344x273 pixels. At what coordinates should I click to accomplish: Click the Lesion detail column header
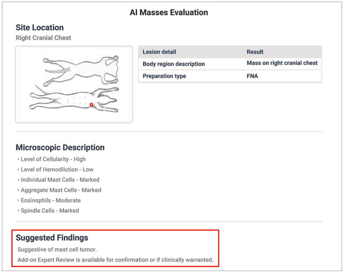(x=160, y=52)
